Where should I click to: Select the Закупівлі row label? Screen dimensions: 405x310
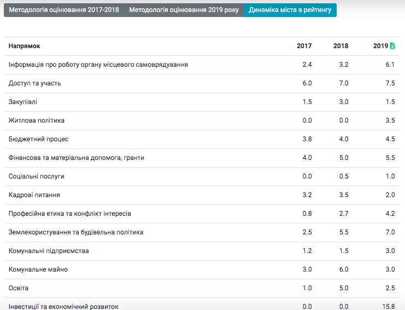pos(23,102)
